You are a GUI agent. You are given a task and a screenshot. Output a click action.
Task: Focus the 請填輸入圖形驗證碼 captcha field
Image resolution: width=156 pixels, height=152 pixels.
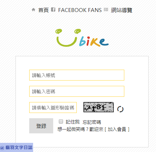pyautogui.click(x=53, y=108)
